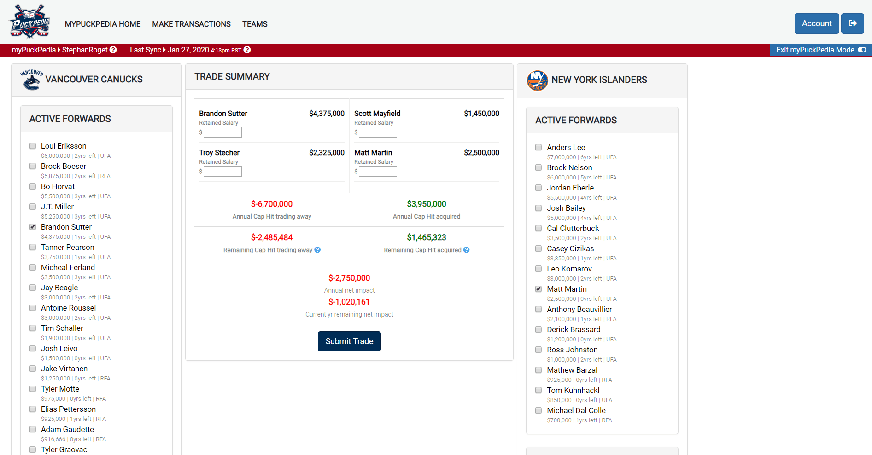Open Remaining Cap Hit acquired info icon
The width and height of the screenshot is (872, 455).
(x=467, y=250)
